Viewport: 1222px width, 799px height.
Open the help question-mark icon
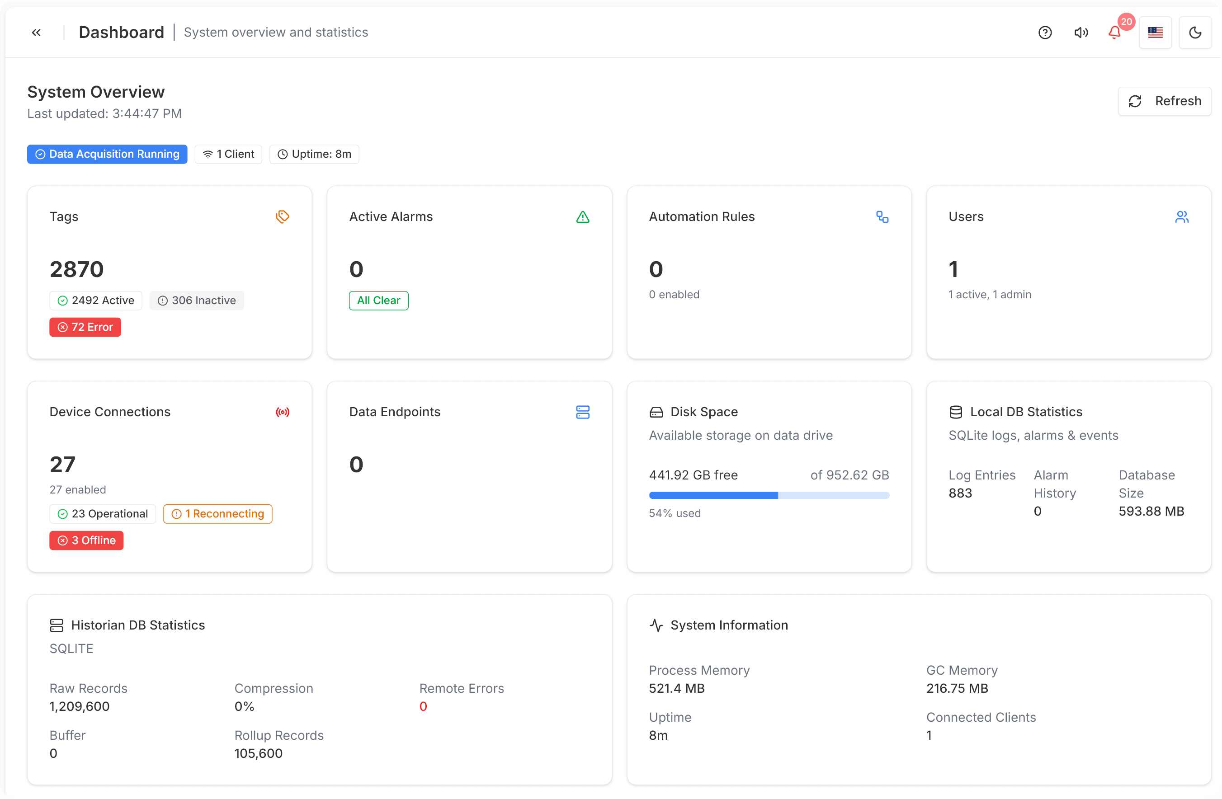1045,33
